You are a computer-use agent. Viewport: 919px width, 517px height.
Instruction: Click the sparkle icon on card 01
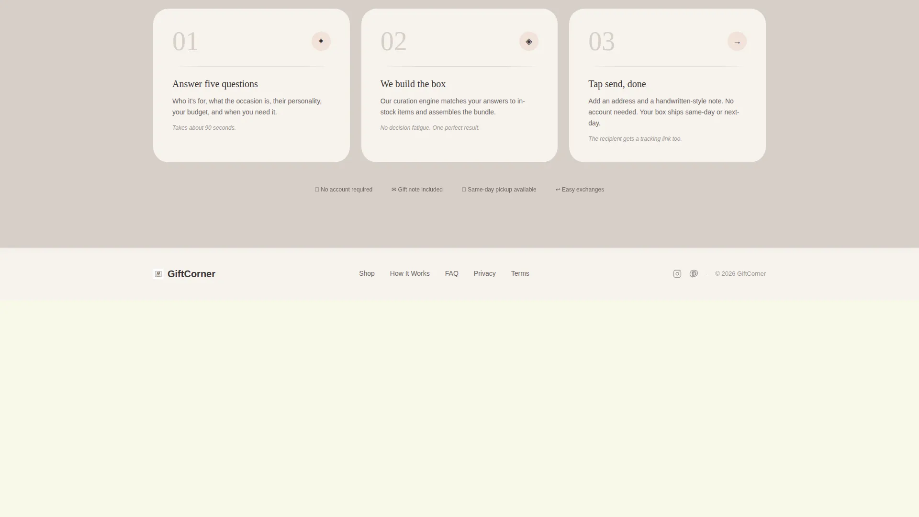321,41
